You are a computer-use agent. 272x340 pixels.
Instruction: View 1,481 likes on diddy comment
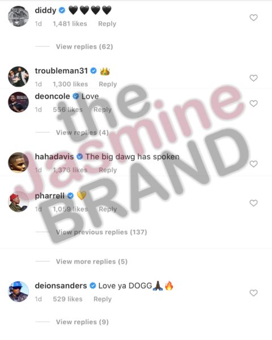70,24
